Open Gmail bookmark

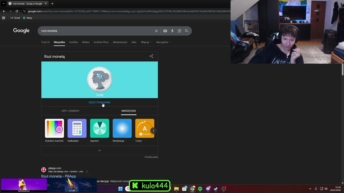tap(15, 18)
